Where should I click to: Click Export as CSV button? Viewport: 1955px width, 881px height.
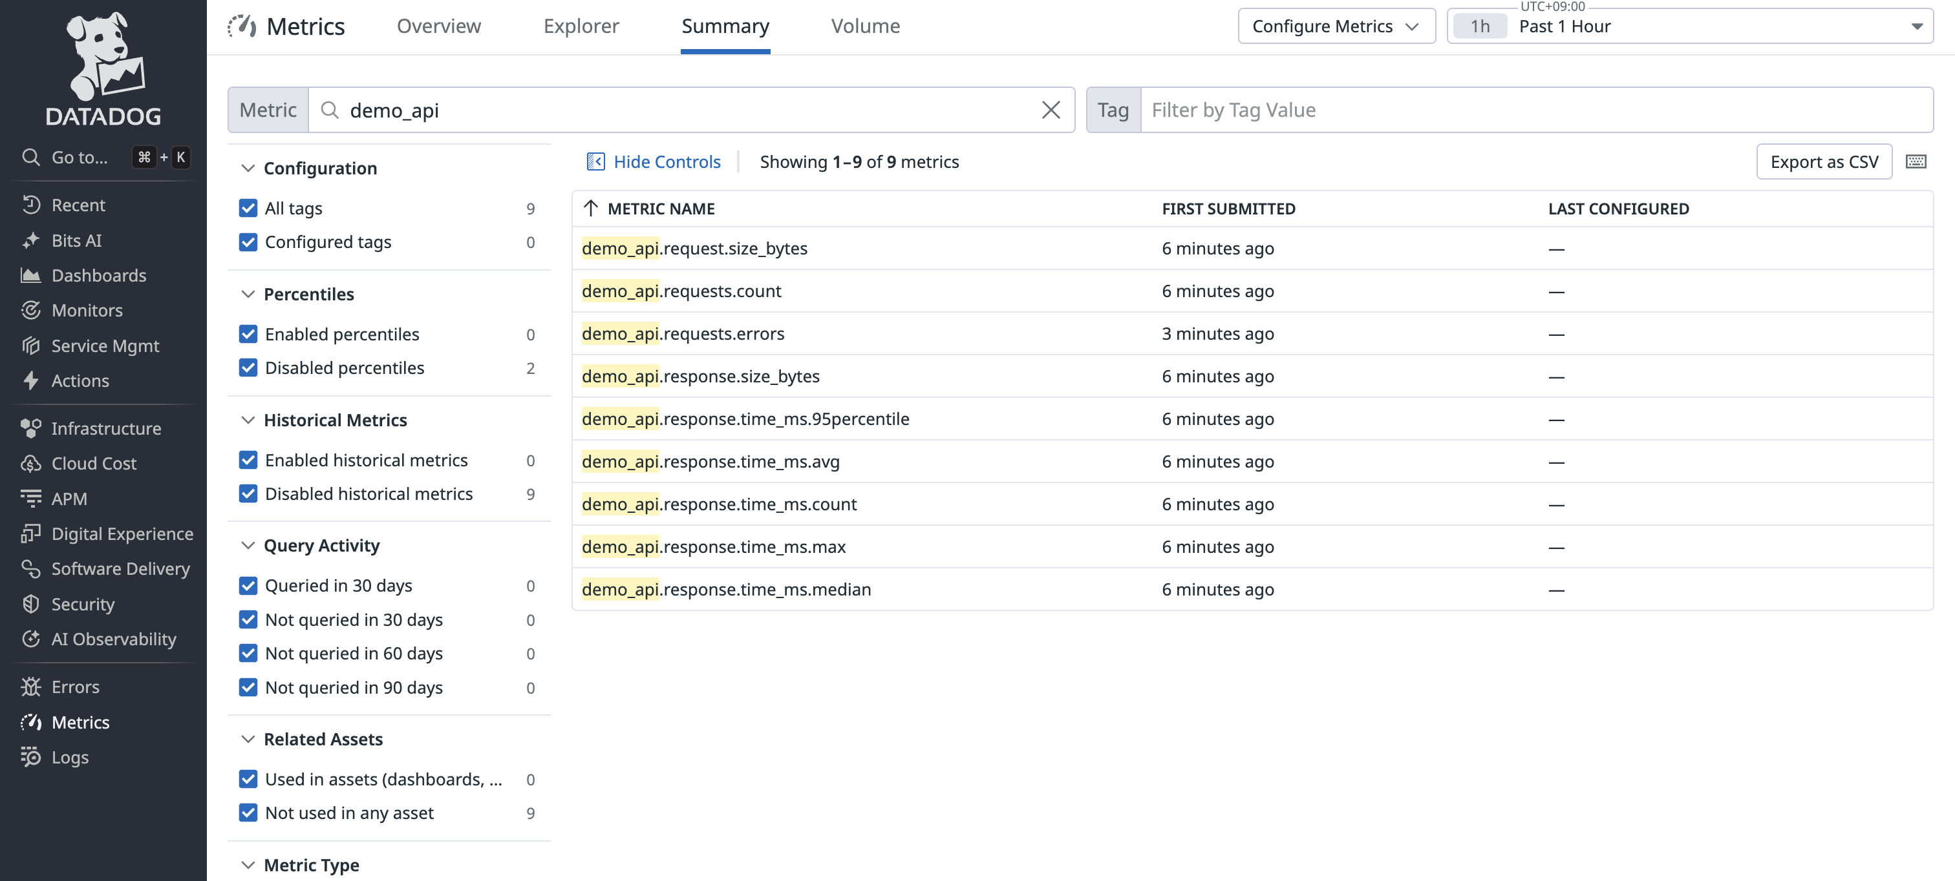tap(1823, 161)
